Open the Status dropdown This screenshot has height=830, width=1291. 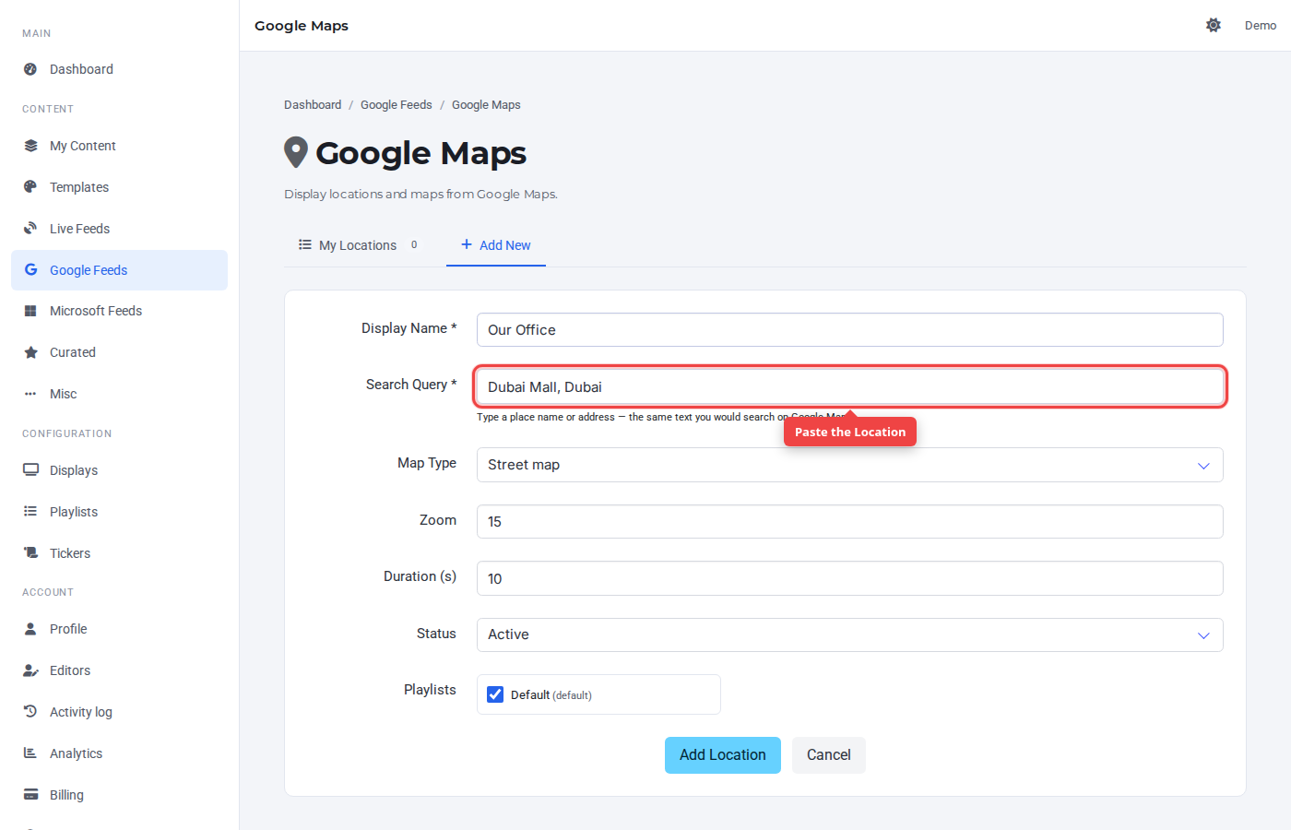point(849,634)
